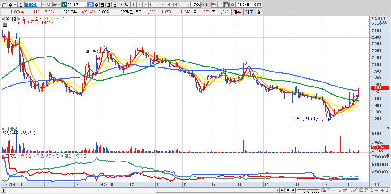391x194 pixels.
Task: Select the 10 interval button
Action: 151,5
